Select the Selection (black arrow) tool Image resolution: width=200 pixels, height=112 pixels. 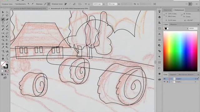3,12
